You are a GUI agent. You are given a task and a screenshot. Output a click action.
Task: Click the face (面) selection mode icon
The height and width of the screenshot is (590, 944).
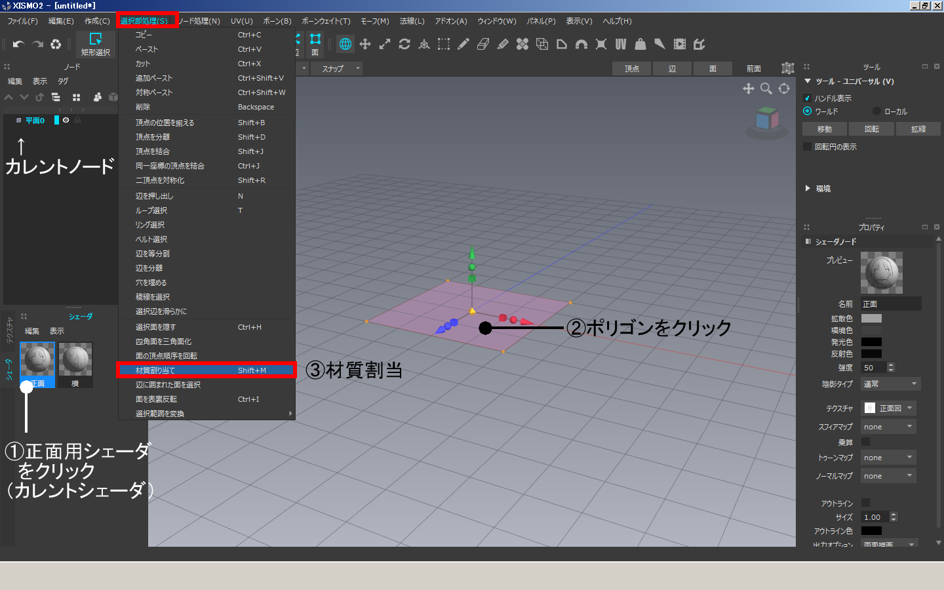(315, 44)
